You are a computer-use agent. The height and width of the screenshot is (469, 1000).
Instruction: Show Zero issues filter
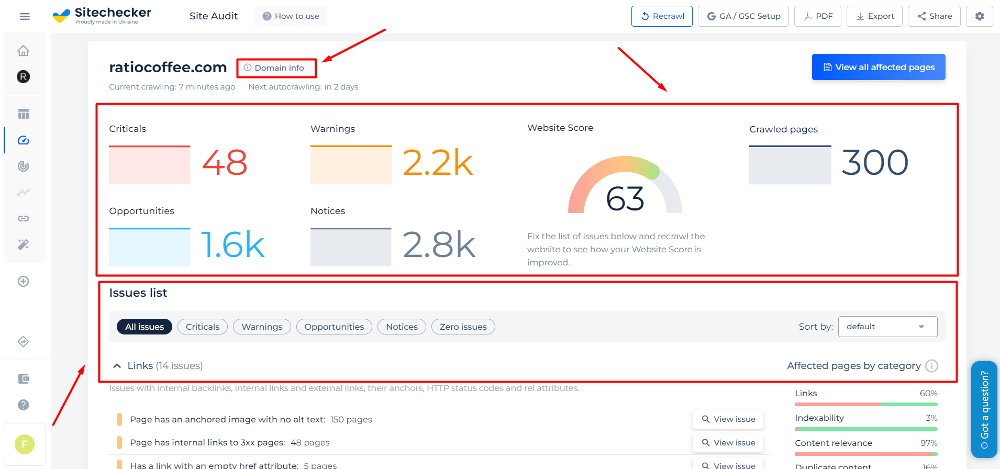463,327
